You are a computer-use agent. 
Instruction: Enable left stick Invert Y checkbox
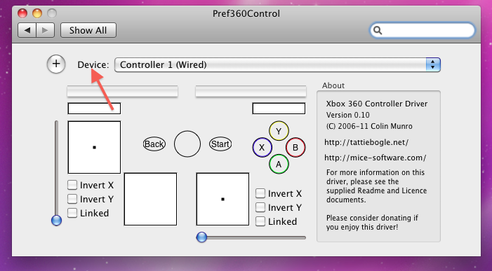click(x=72, y=199)
